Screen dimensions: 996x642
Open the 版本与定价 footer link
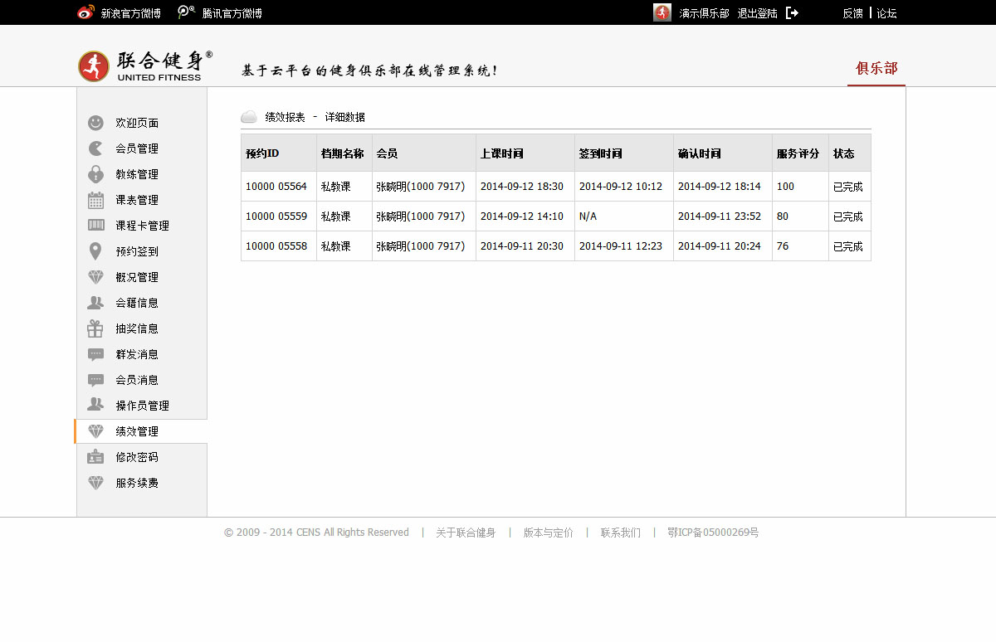pyautogui.click(x=548, y=533)
